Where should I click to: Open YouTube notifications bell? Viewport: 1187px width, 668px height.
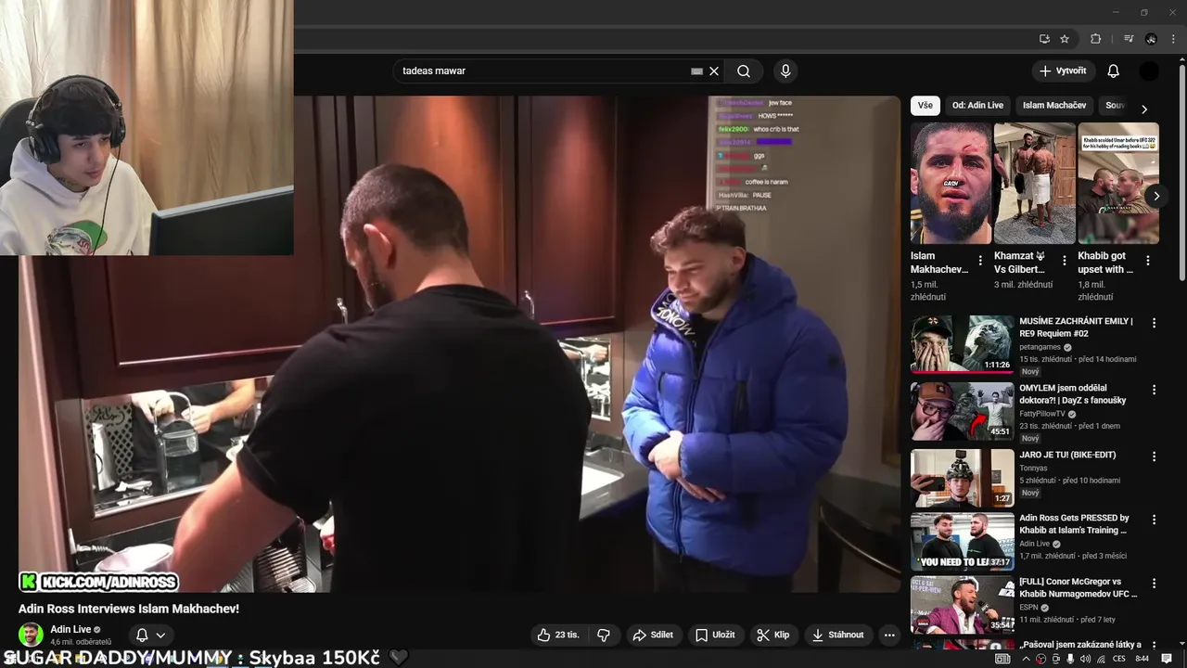1114,71
